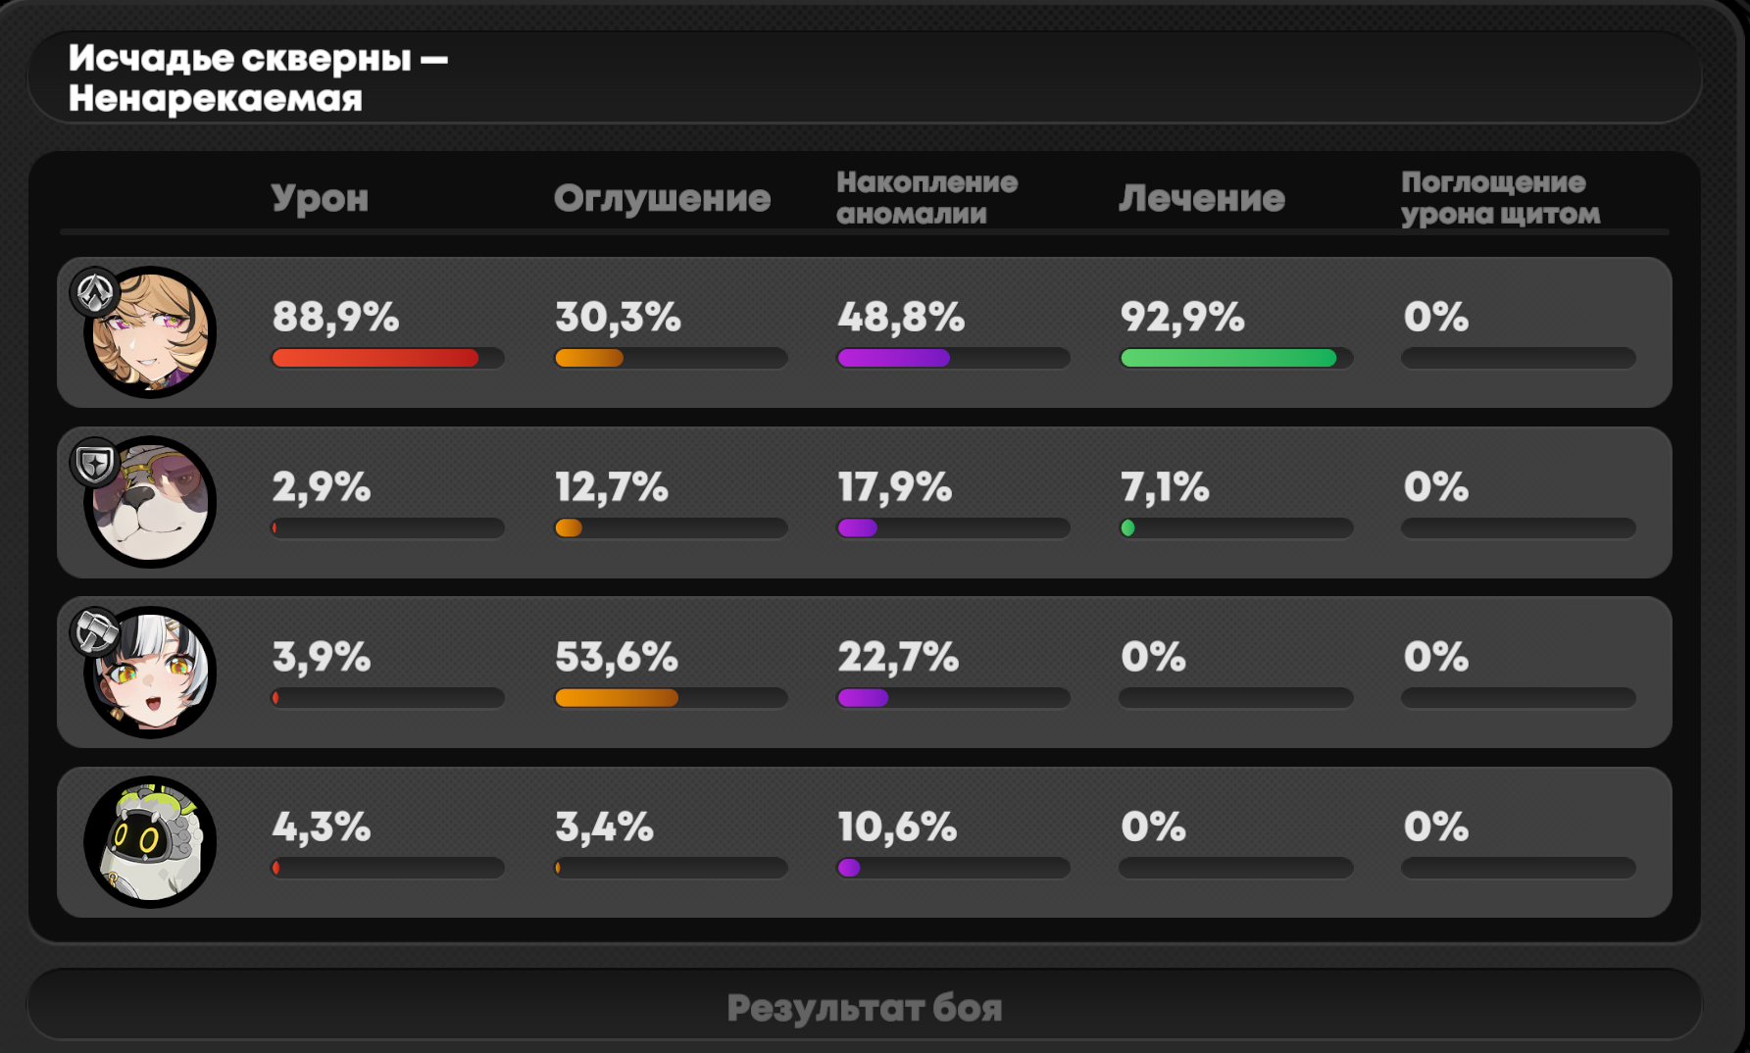Open the Результат боя section
This screenshot has width=1750, height=1053.
[864, 1007]
